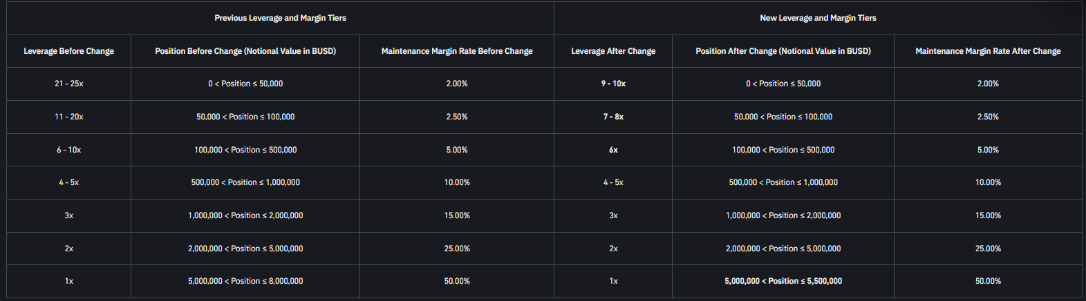Select the "Position Before Change" column header
The width and height of the screenshot is (1086, 301).
(245, 51)
